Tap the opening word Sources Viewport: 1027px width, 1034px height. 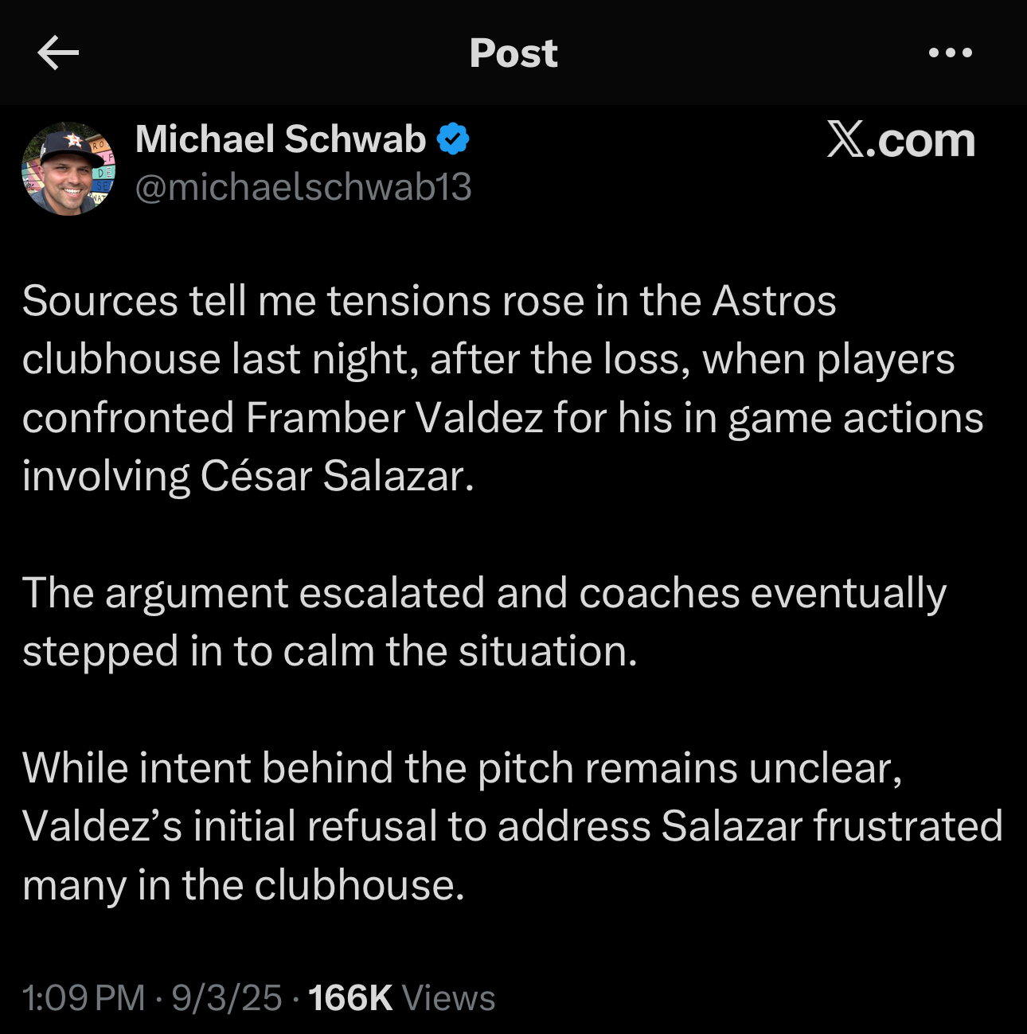100,301
